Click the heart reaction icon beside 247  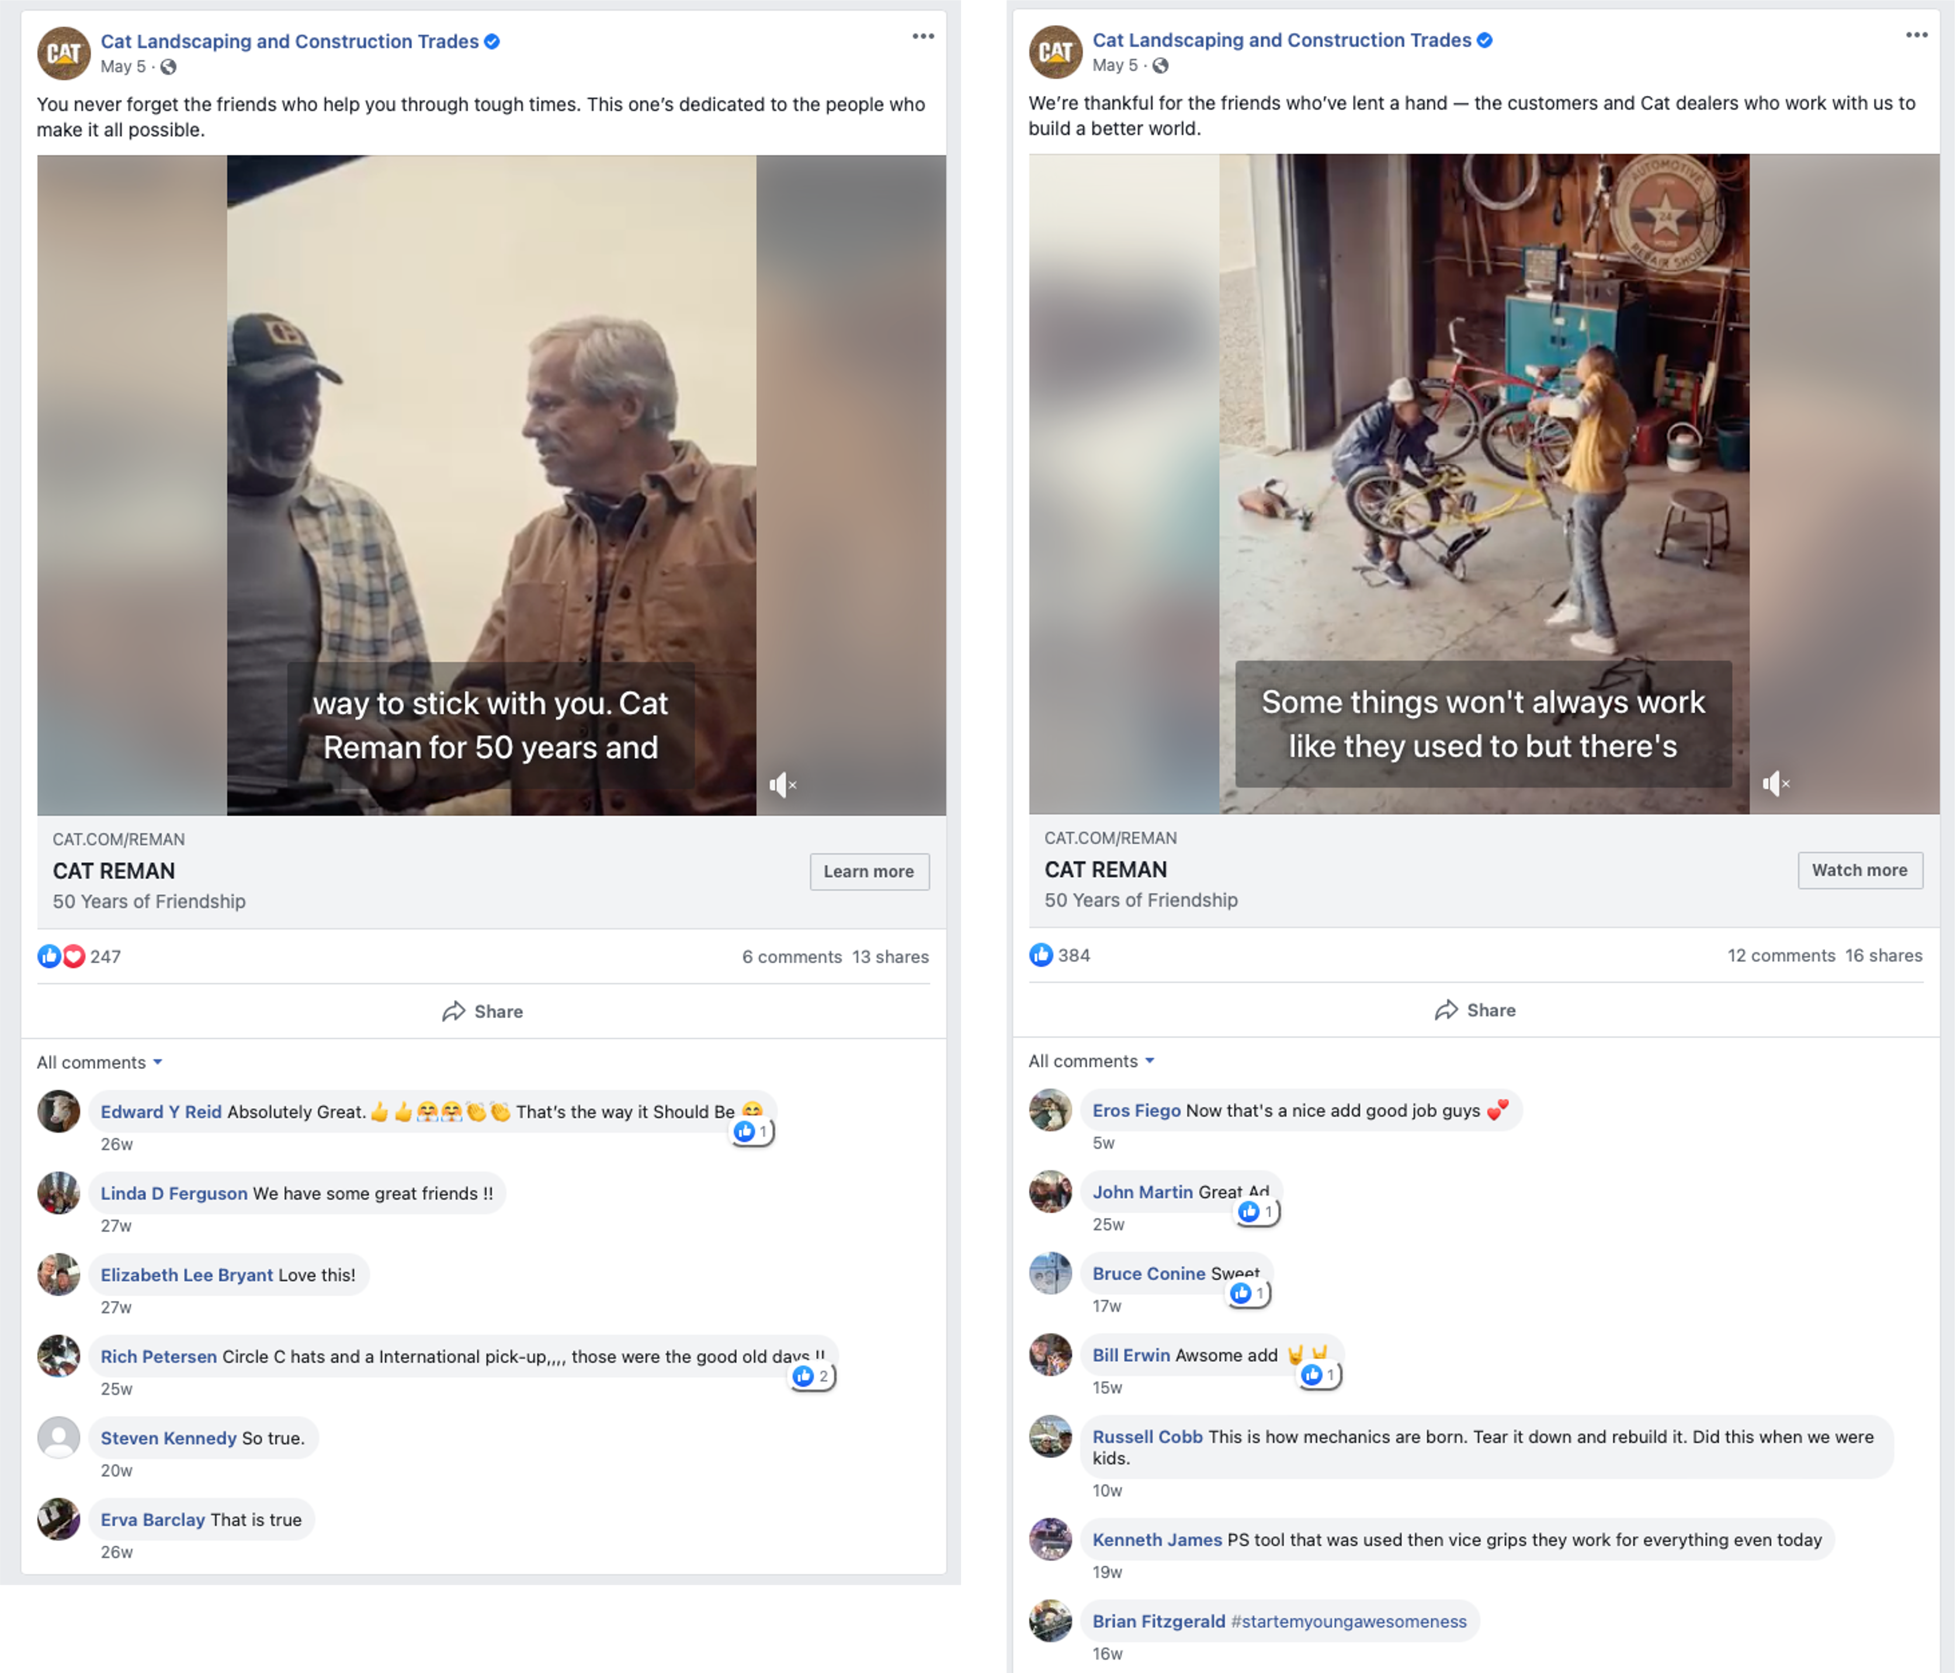(74, 956)
